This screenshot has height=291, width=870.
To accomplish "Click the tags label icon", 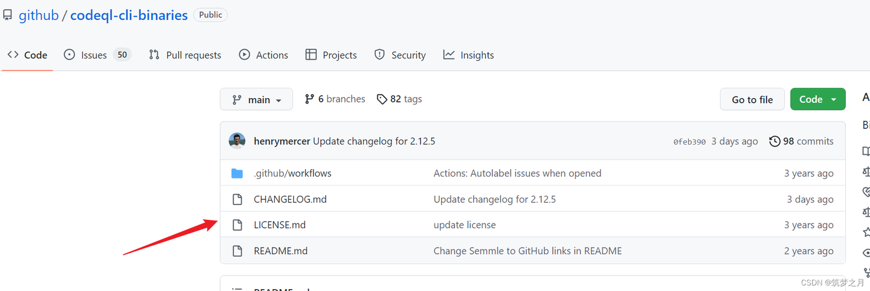I will coord(382,99).
